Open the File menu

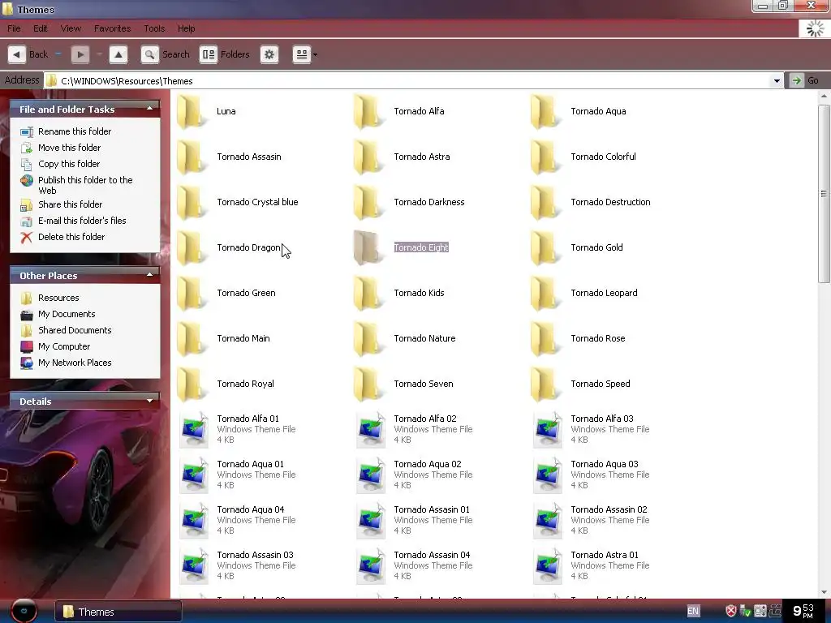pos(15,28)
